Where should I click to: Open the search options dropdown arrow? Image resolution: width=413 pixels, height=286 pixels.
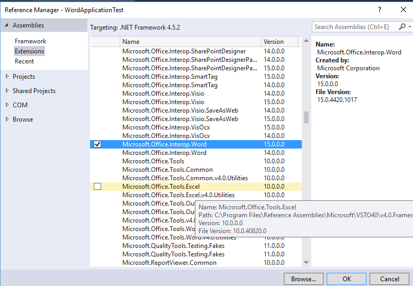(x=410, y=27)
